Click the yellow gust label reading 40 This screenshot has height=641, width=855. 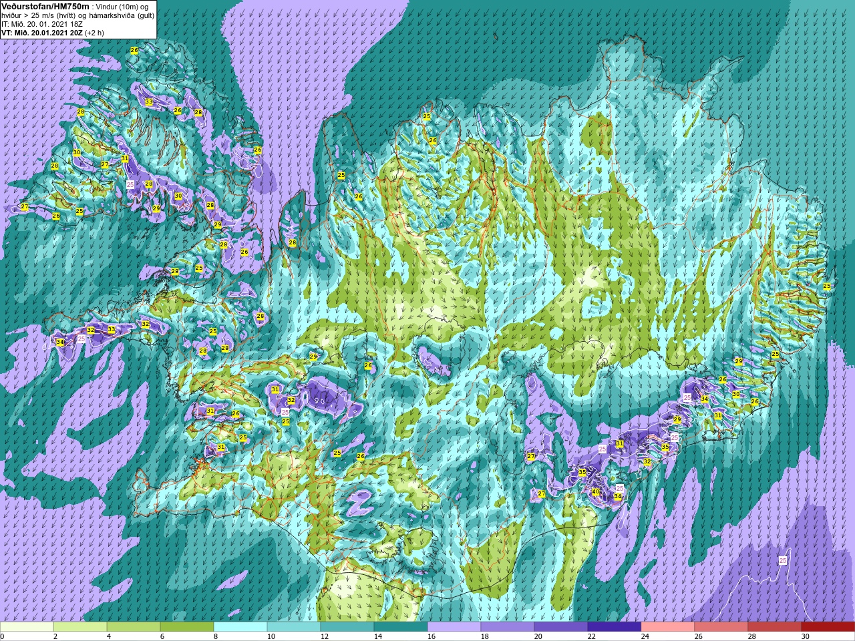pos(596,492)
